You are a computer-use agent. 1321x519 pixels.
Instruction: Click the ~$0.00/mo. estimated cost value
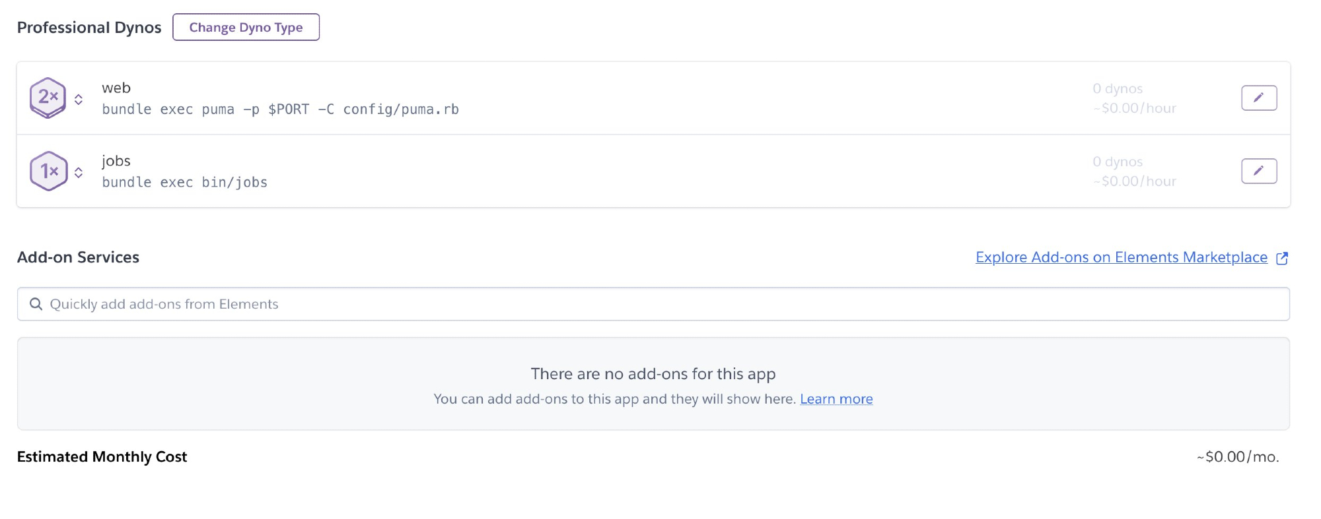[x=1238, y=457]
